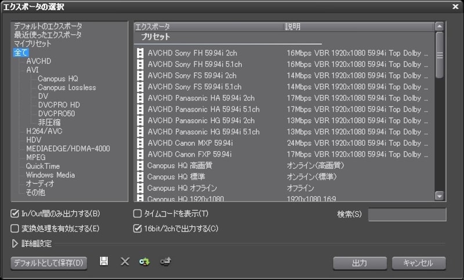Click film icon of Canopus HQ 高画質

[x=140, y=165]
